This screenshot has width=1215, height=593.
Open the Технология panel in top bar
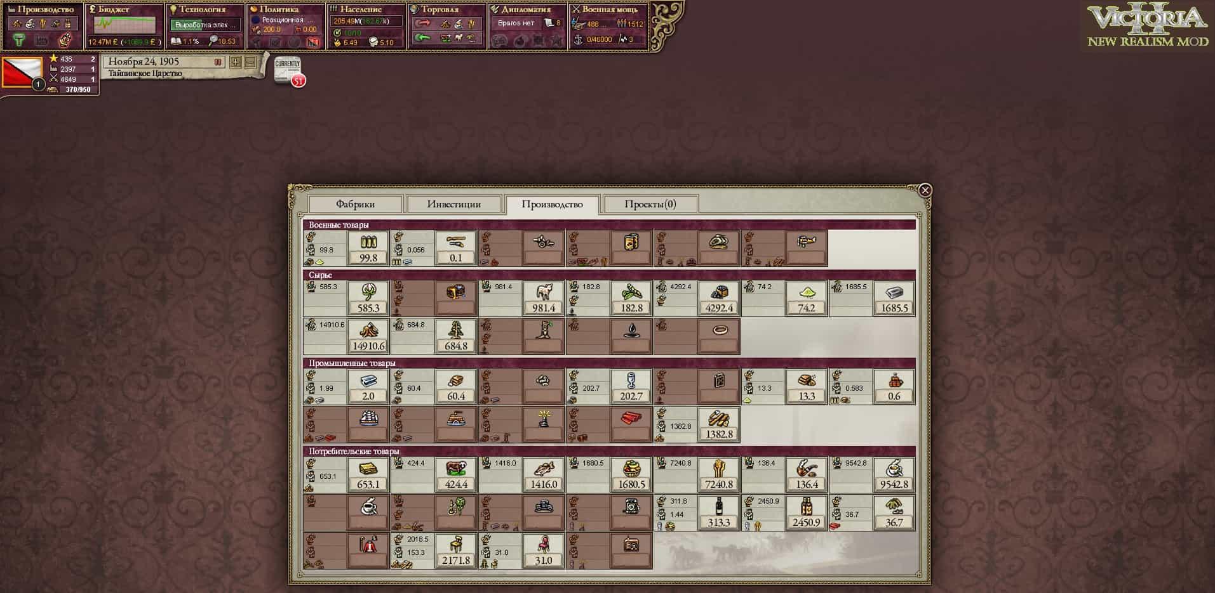pos(205,26)
